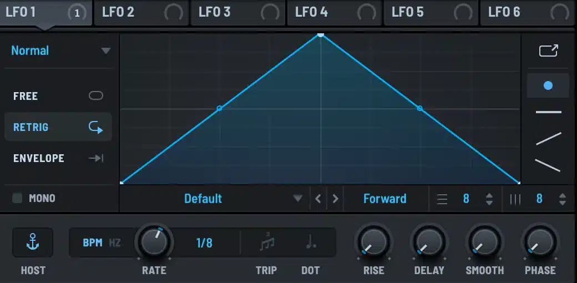Open the LFO 3 tab
This screenshot has height=283, width=577.
238,13
